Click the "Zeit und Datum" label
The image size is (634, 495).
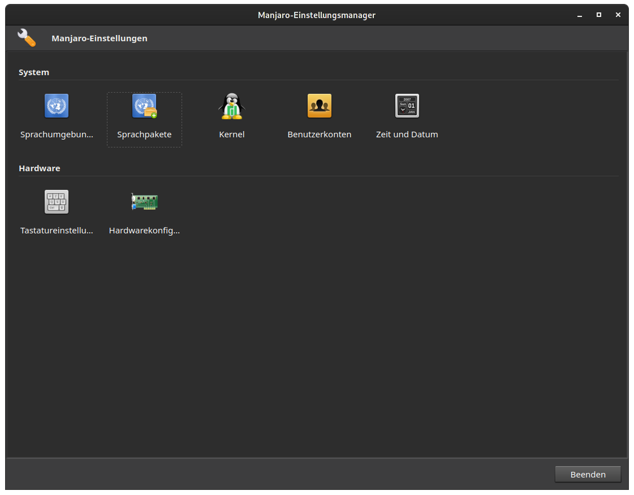[407, 134]
